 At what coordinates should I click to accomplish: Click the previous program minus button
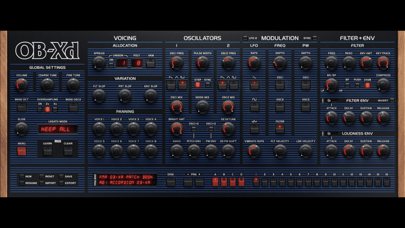pos(188,182)
